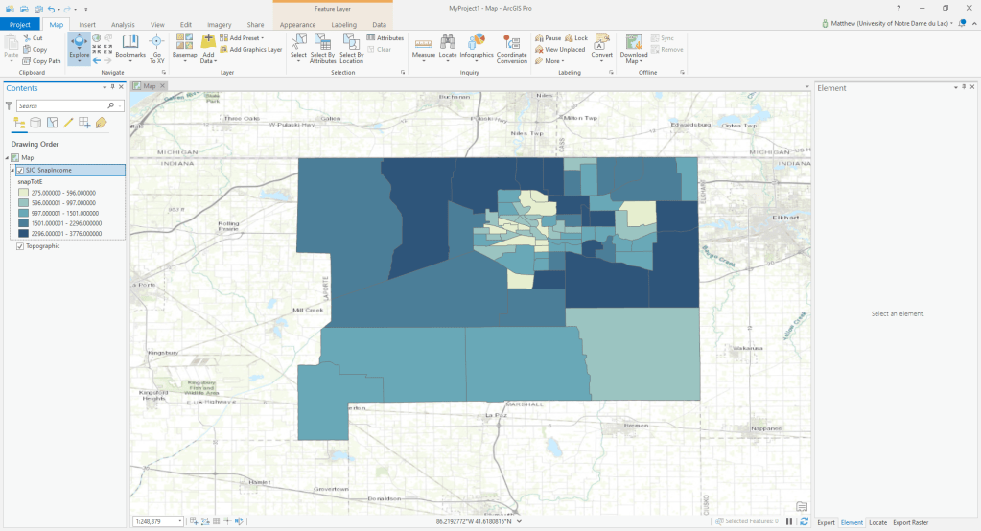Pause map drawing in status bar

click(x=789, y=521)
